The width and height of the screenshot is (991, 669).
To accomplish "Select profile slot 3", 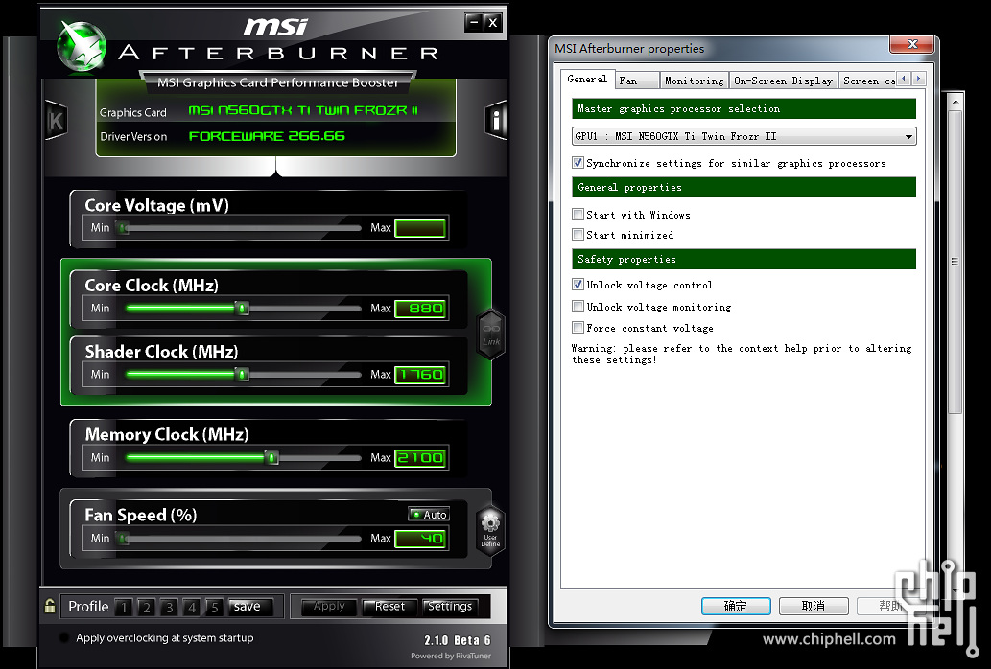I will click(170, 607).
